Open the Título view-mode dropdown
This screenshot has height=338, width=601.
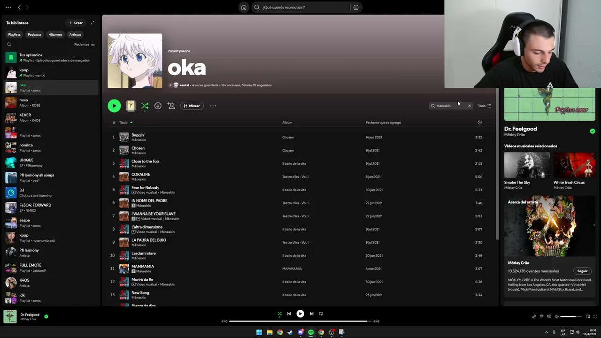(x=484, y=106)
